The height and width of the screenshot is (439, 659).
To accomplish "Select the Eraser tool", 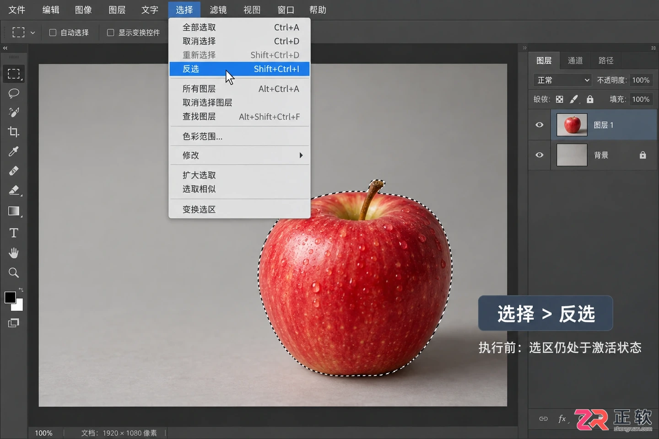I will pos(14,190).
